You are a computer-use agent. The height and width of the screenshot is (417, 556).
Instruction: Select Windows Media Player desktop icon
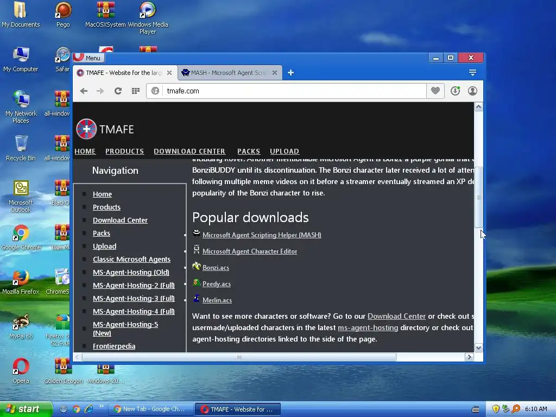[148, 18]
